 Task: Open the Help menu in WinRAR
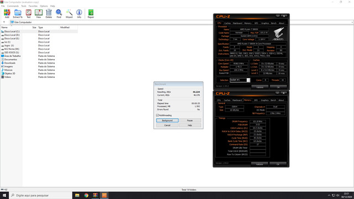[x=53, y=6]
